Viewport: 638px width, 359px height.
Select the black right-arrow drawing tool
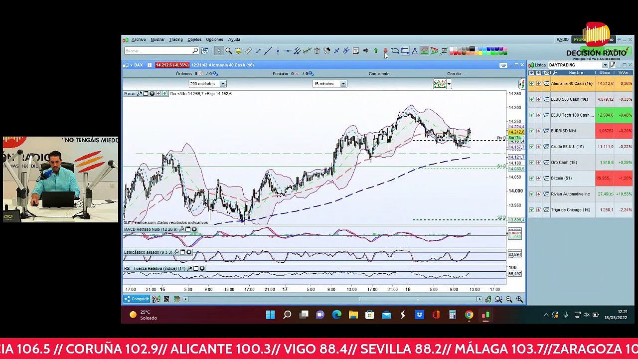[x=366, y=51]
